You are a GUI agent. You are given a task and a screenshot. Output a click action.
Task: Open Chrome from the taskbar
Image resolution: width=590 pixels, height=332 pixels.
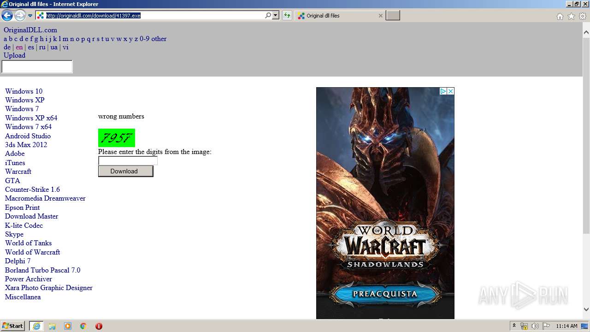coord(83,326)
